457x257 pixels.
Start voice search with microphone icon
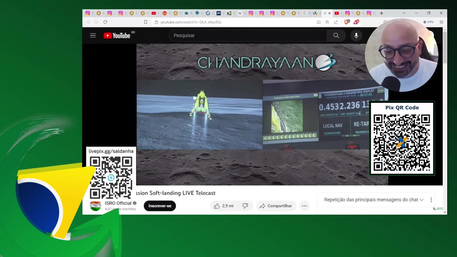click(x=356, y=35)
